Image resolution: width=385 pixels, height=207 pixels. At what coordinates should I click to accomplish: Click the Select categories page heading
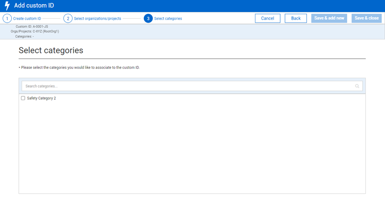pyautogui.click(x=51, y=50)
